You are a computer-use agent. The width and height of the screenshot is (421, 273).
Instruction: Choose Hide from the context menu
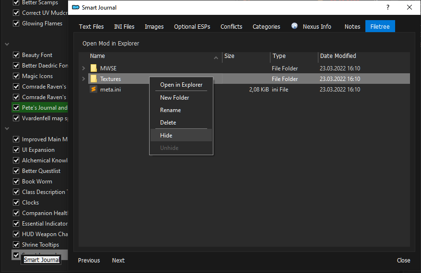(166, 136)
